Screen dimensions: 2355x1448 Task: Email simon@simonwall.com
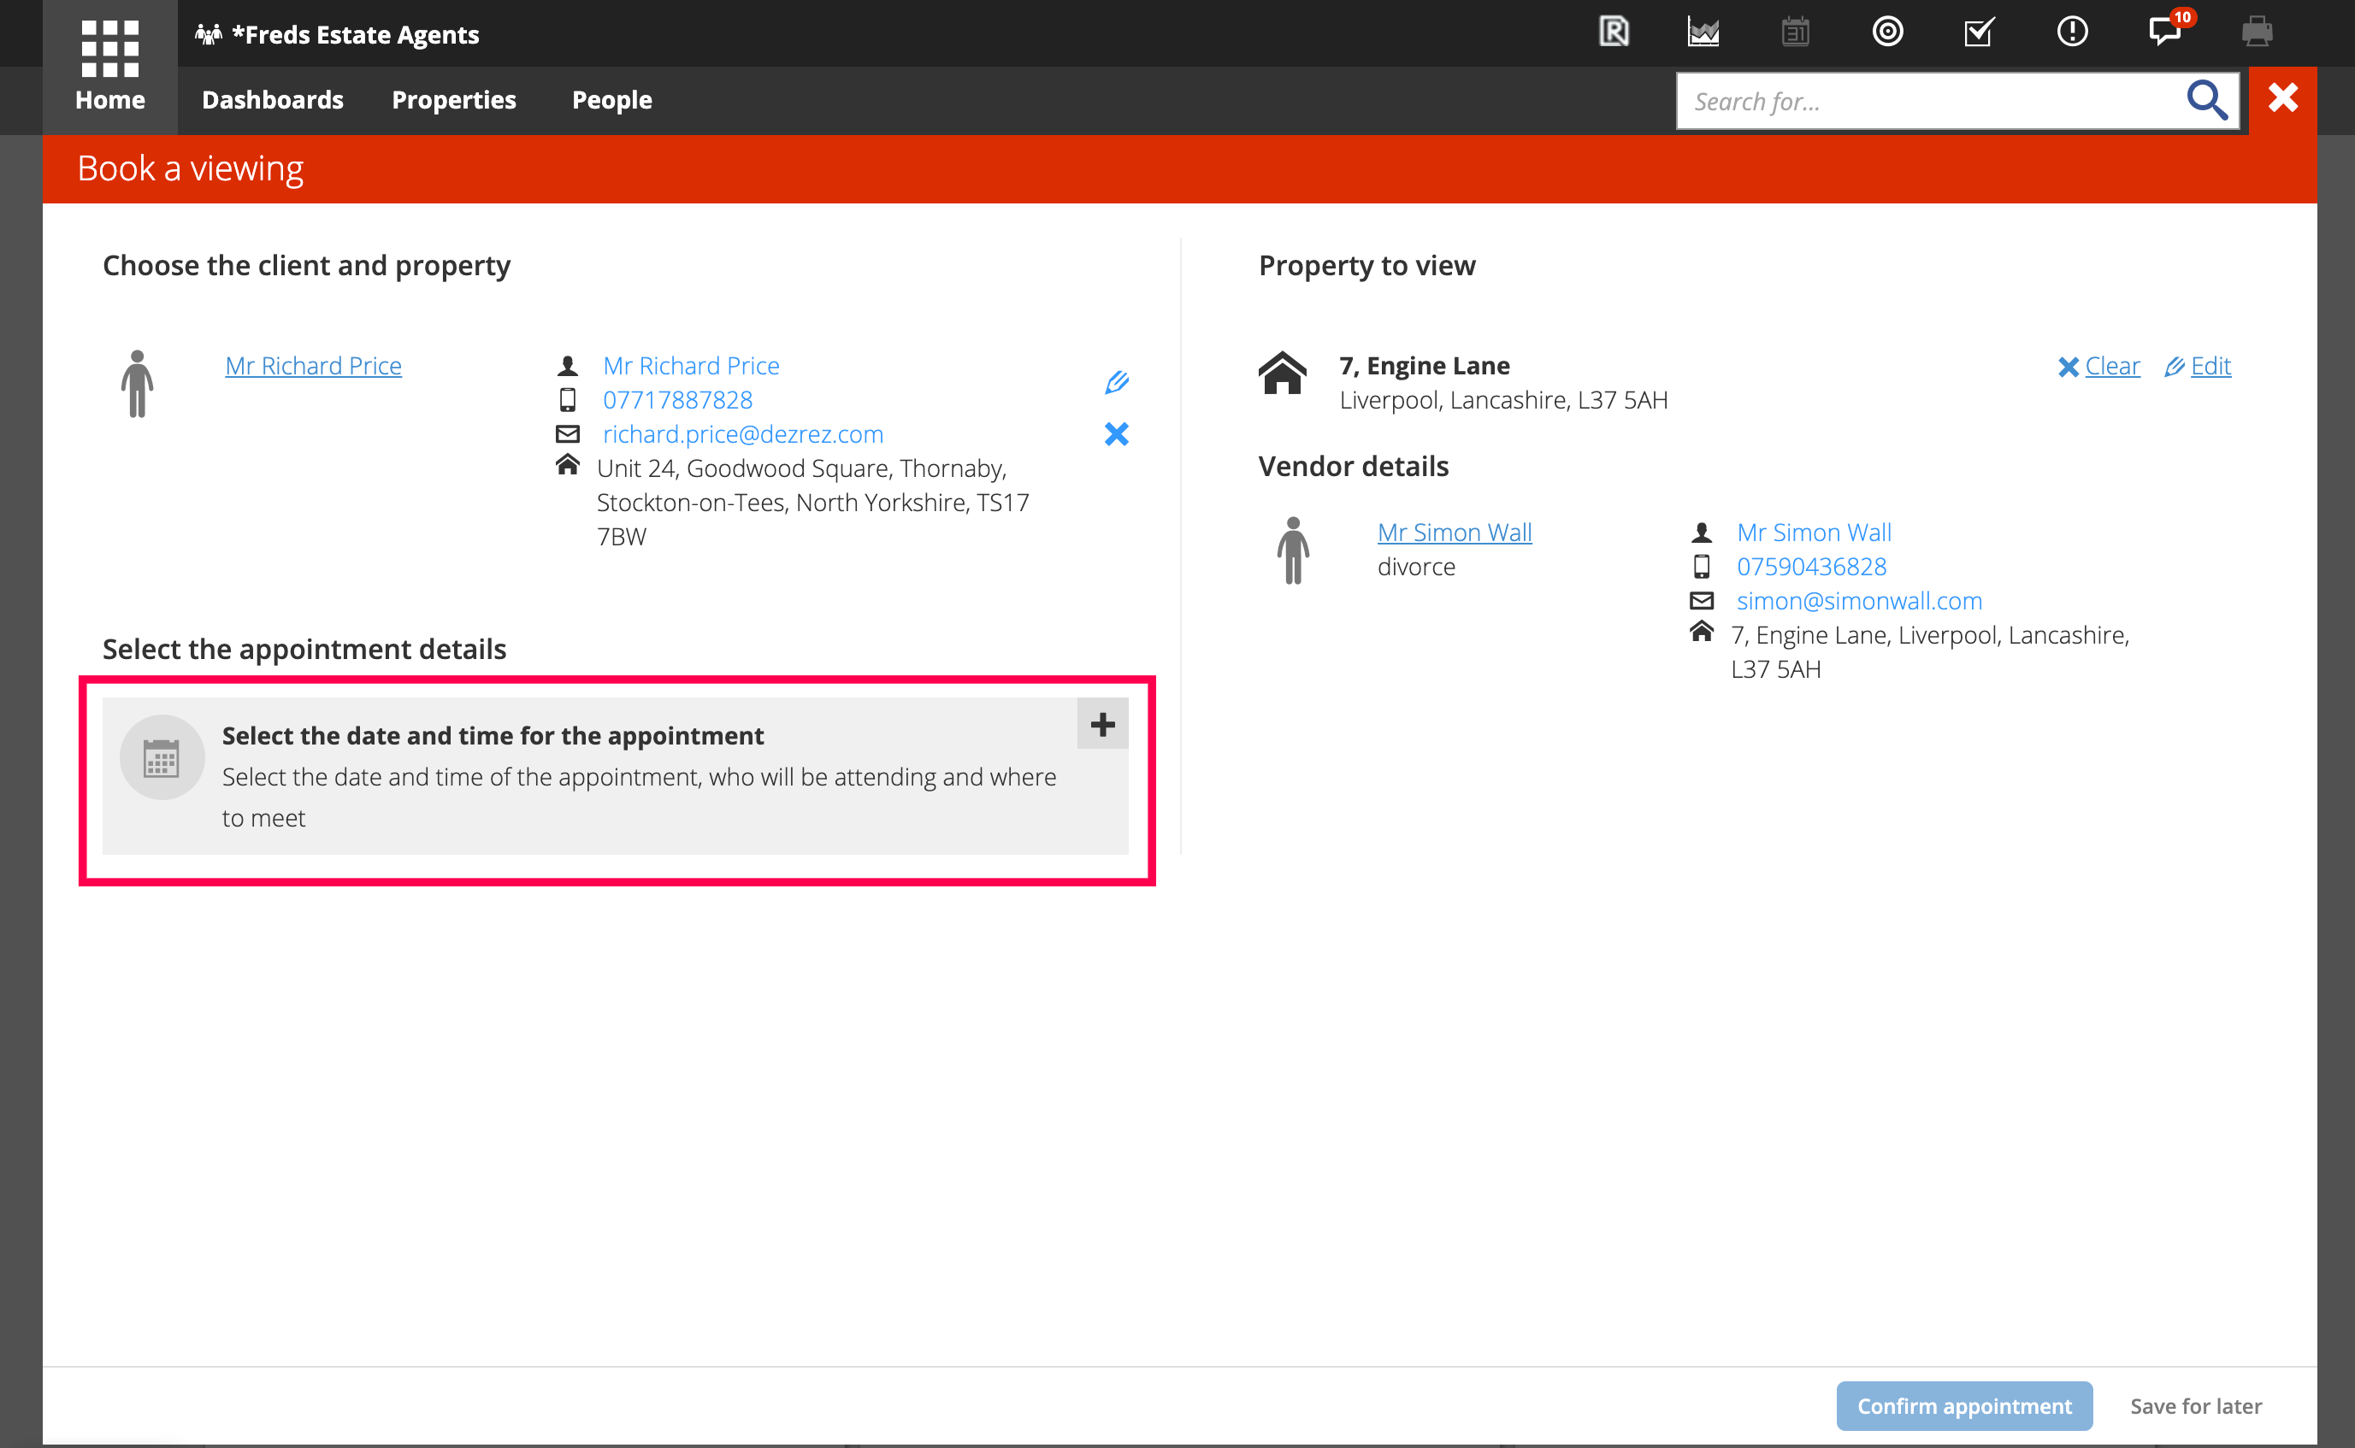tap(1859, 602)
